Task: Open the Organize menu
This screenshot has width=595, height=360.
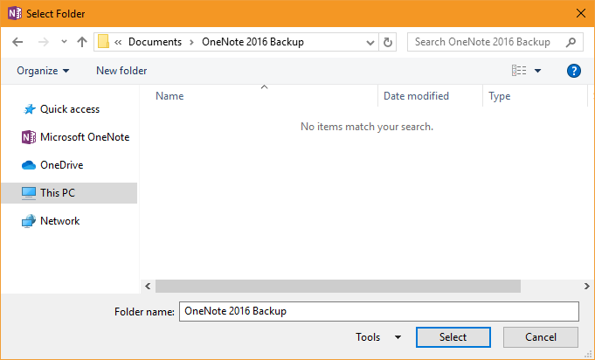Action: pos(43,71)
